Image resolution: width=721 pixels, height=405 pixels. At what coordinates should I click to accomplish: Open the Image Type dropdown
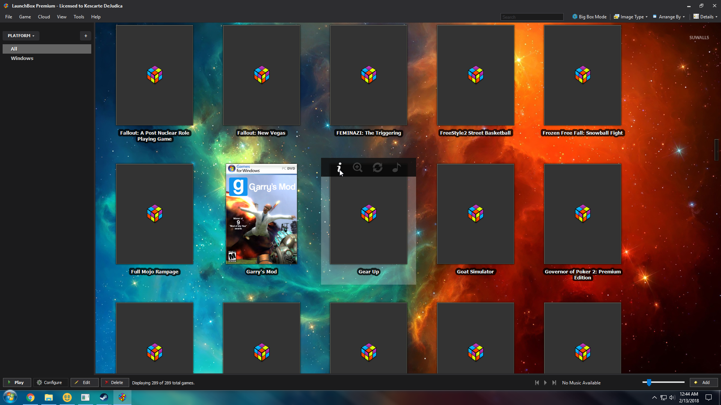[631, 17]
